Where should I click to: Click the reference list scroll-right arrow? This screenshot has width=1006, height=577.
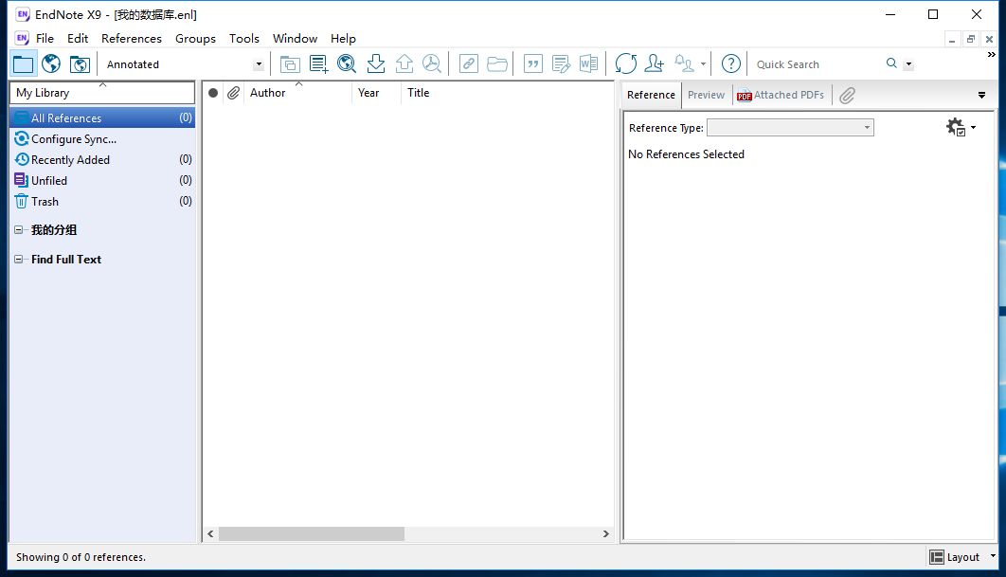pos(605,534)
